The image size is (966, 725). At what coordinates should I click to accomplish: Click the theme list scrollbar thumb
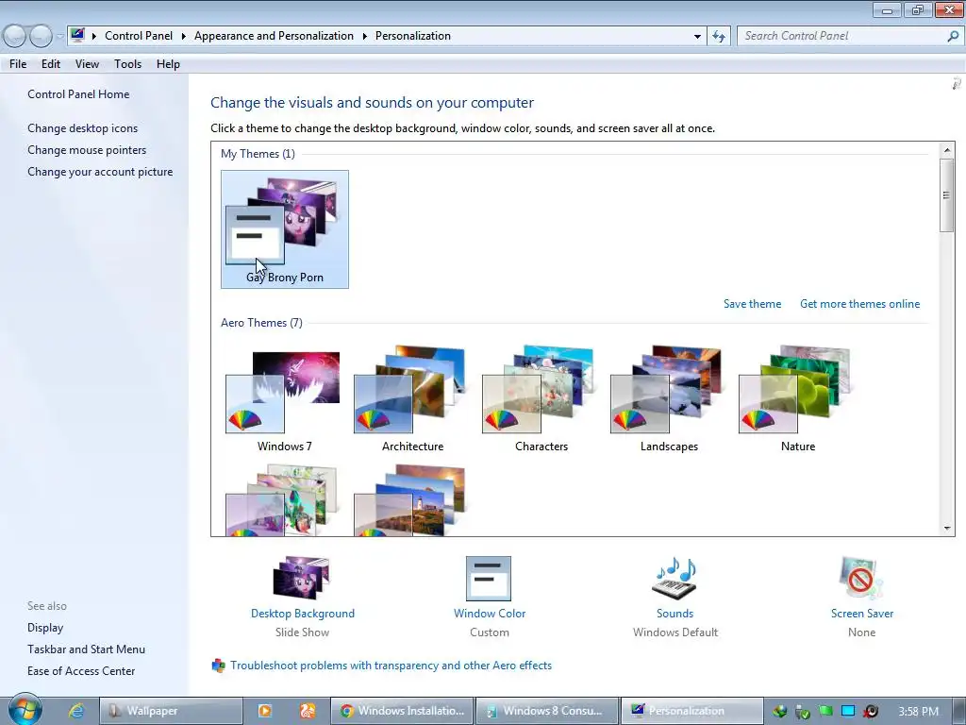point(947,194)
